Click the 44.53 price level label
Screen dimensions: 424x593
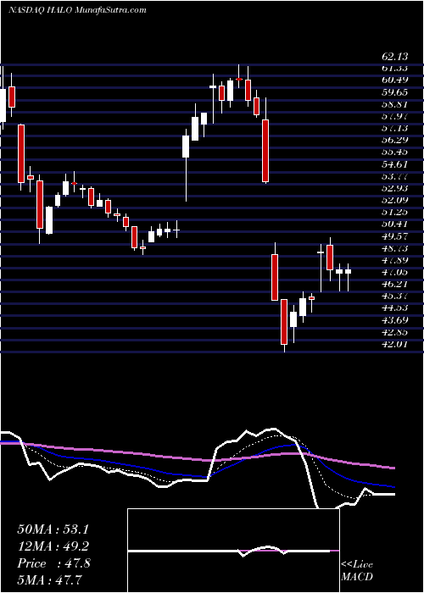point(395,308)
